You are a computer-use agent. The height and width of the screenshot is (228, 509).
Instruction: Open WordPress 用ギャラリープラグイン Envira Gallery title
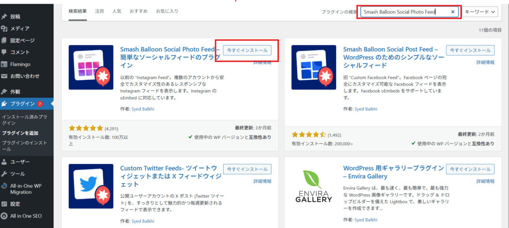click(394, 172)
